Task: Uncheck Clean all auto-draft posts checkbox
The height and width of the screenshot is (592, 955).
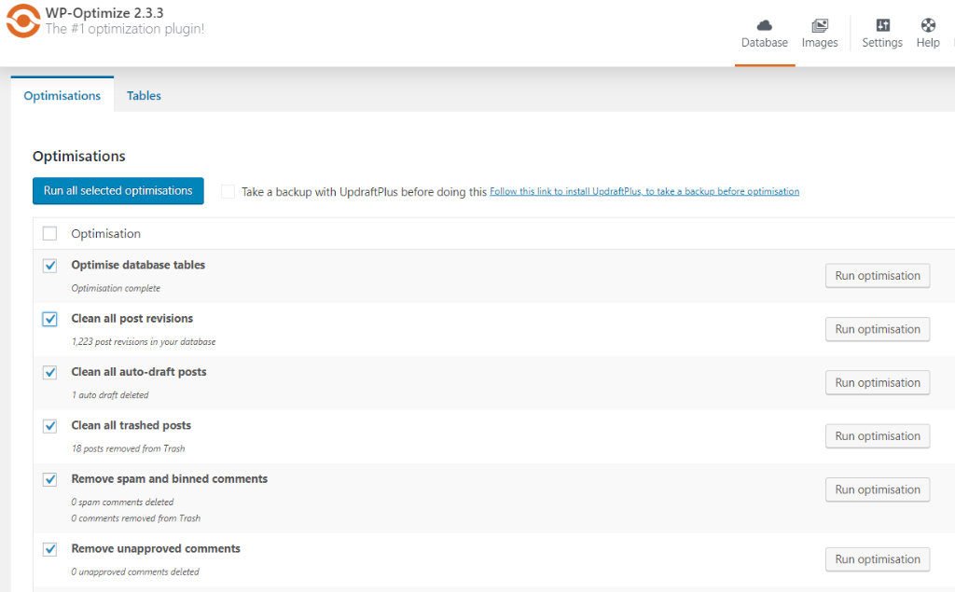Action: (x=50, y=372)
